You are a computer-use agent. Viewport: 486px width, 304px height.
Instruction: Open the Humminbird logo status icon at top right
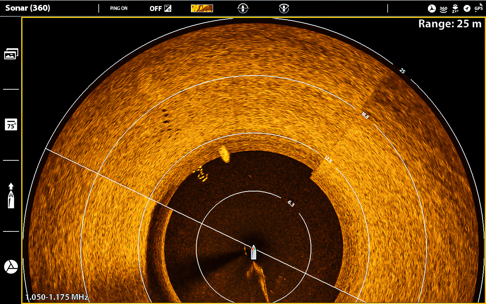click(432, 8)
